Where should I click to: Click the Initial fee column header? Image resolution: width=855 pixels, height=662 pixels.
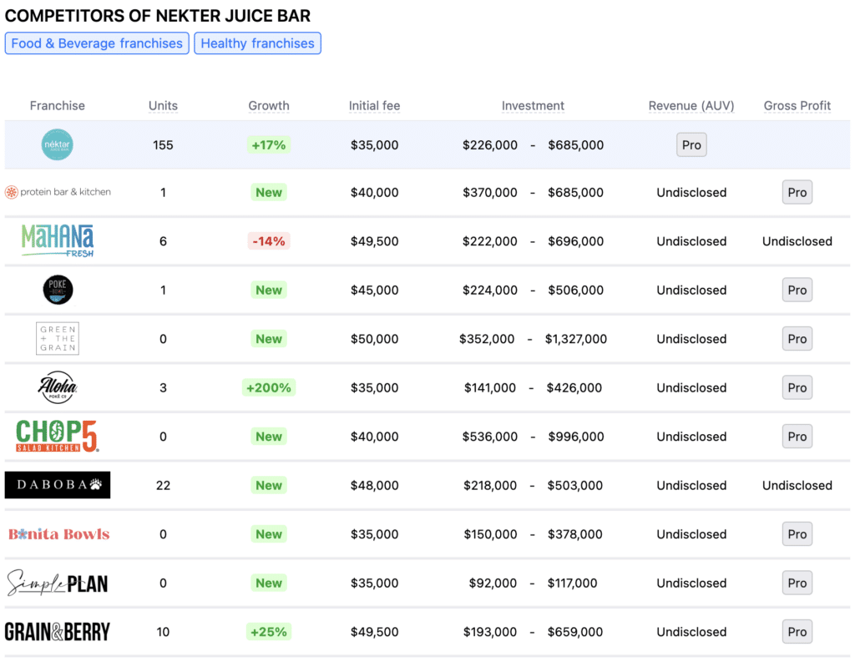pyautogui.click(x=375, y=105)
